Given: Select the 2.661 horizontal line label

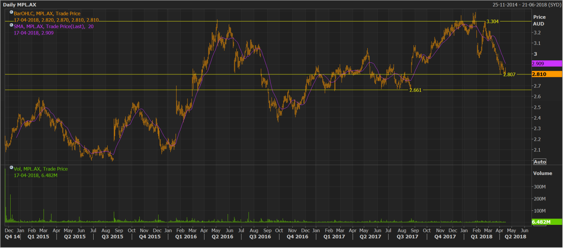Looking at the screenshot, I should click(415, 90).
